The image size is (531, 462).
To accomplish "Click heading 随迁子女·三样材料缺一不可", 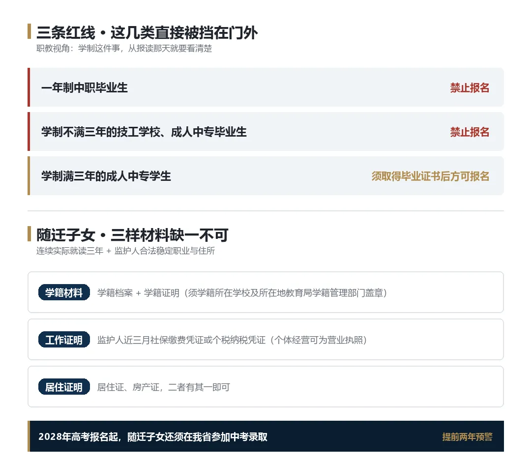I will tap(132, 235).
